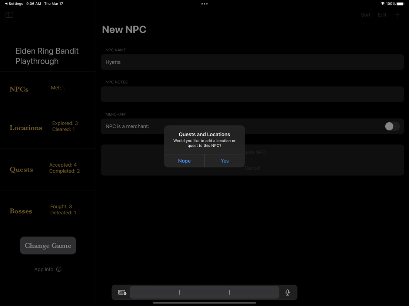This screenshot has width=409, height=306.
Task: Choose Yes in Quests and Locations alert
Action: tap(225, 161)
